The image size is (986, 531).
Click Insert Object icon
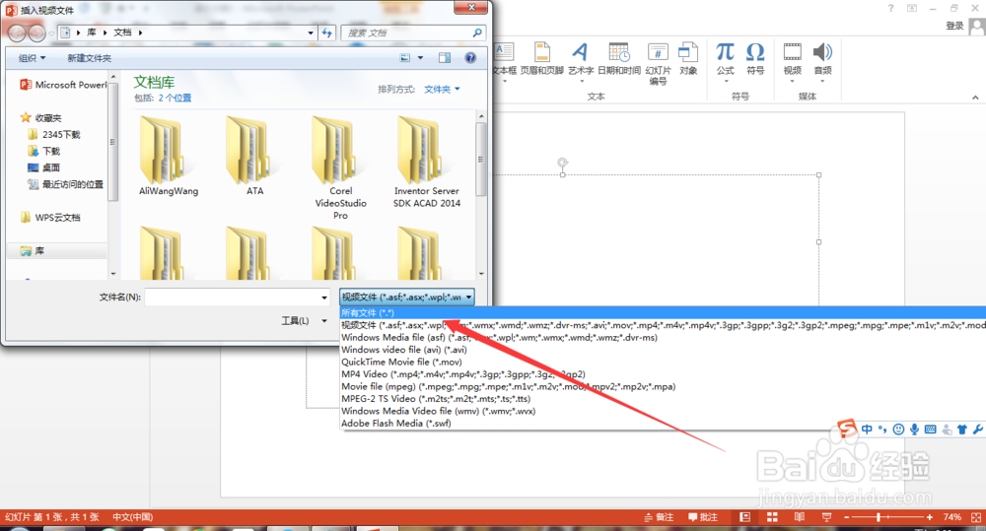coord(688,58)
